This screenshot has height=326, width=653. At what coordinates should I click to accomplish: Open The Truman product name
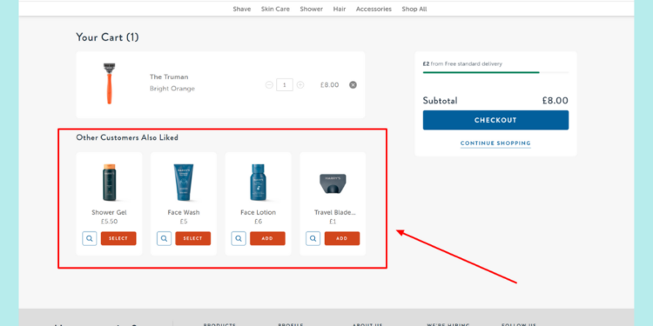pyautogui.click(x=169, y=77)
